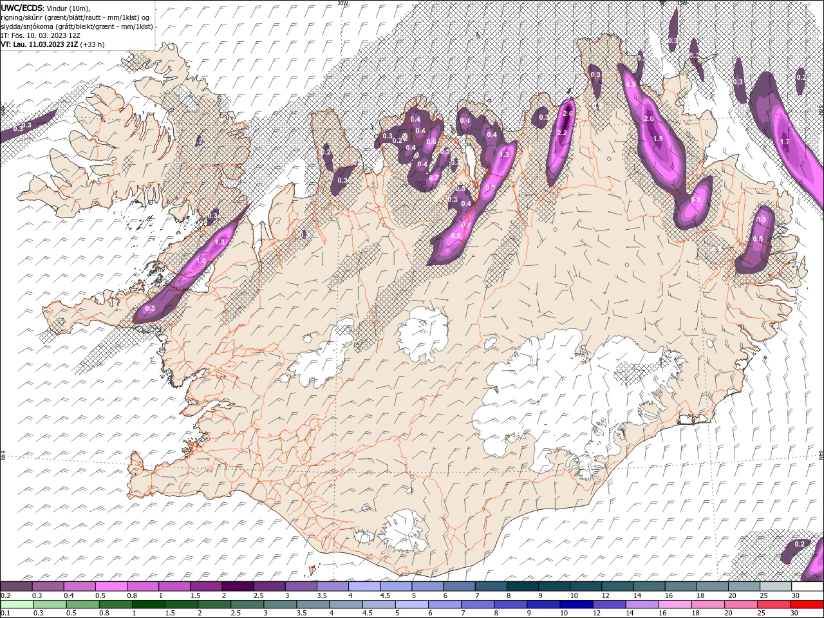Click the '0.2' label on the snow scale

coord(6,595)
